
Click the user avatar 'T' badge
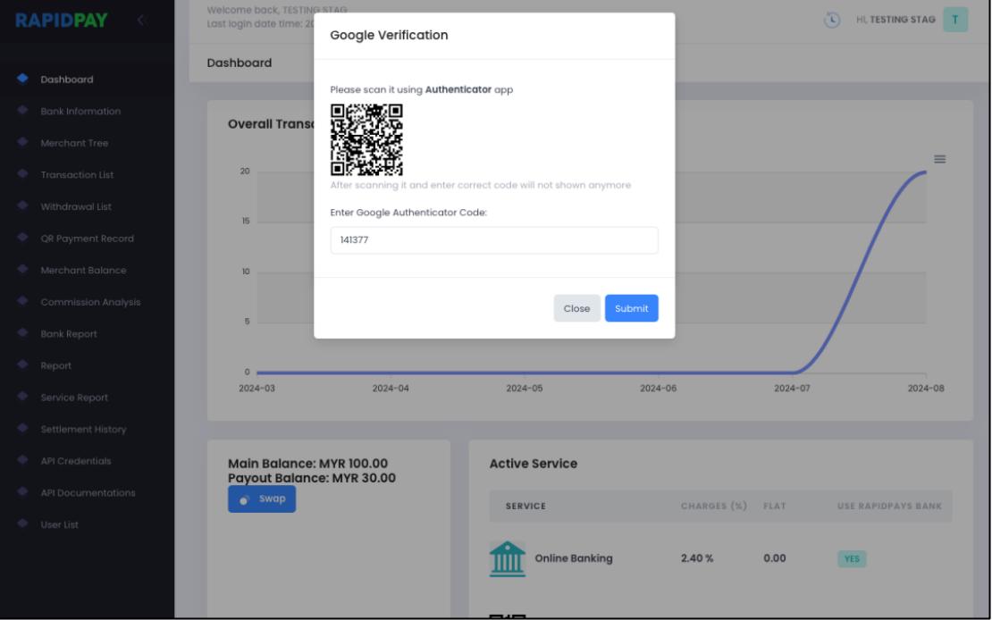954,19
